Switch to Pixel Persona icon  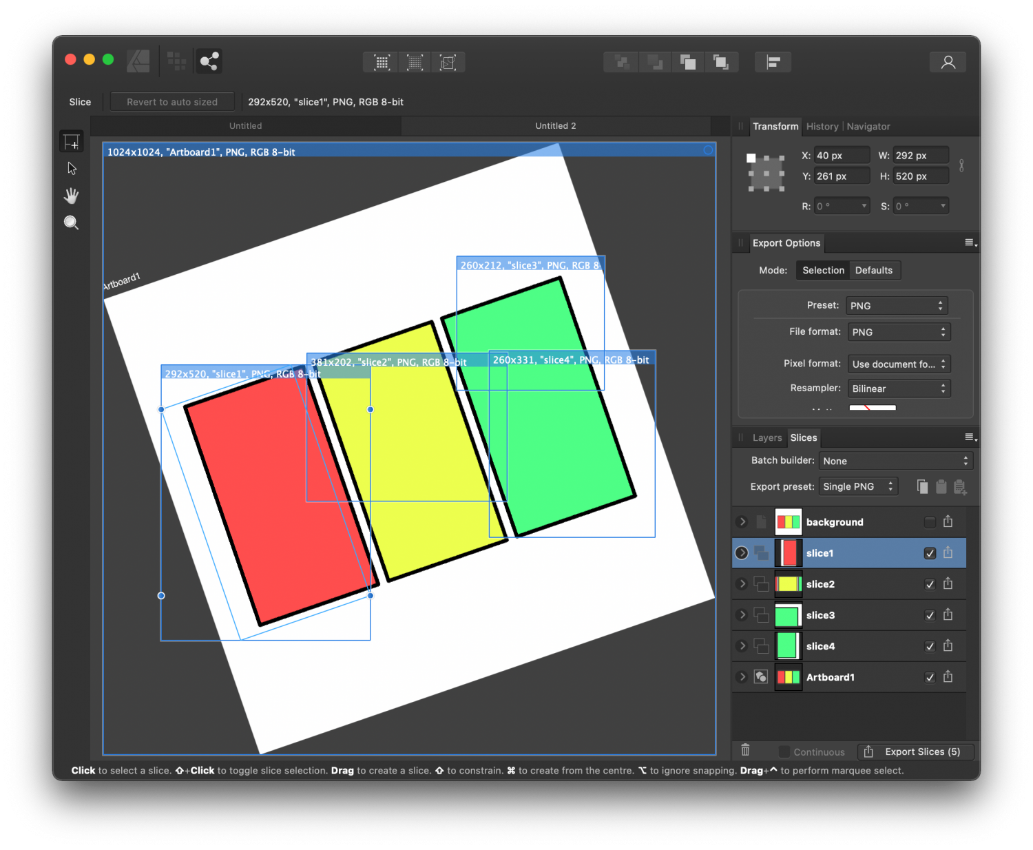coord(176,61)
